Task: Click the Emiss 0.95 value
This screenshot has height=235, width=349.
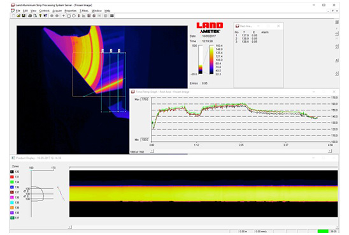Action: point(204,83)
